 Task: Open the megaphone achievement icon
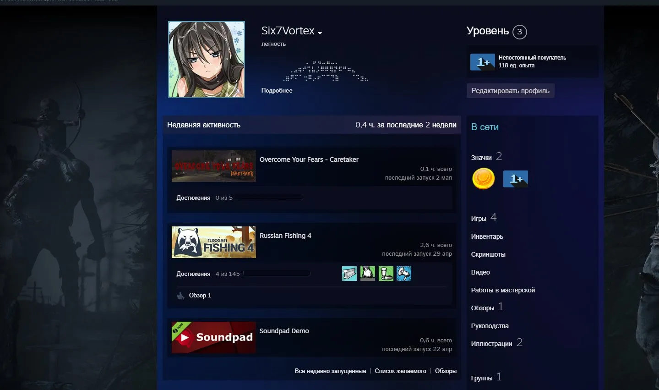point(404,274)
